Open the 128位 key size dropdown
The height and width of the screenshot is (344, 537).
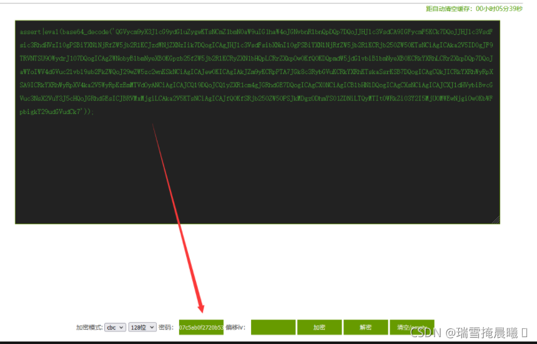142,327
